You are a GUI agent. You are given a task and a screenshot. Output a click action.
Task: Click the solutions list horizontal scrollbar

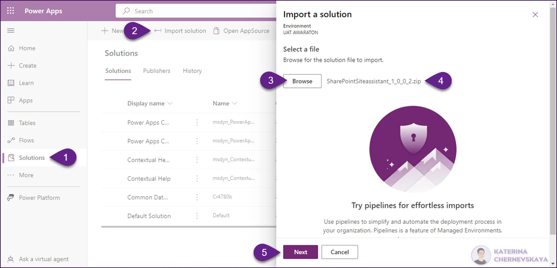point(189,227)
